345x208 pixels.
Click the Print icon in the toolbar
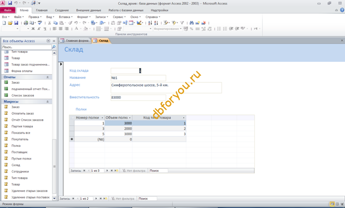[x=26, y=23]
